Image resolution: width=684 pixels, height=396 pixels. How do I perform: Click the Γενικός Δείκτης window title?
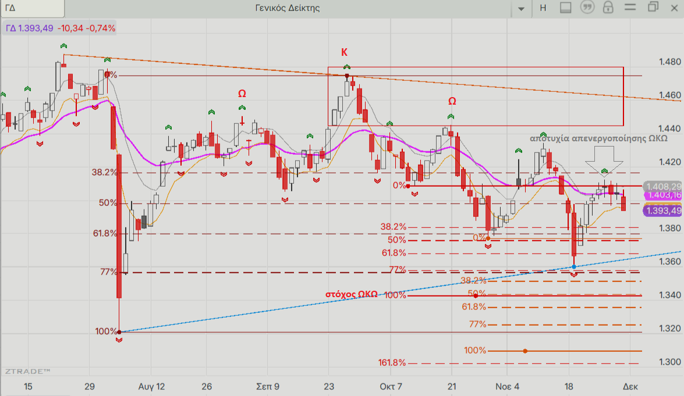point(288,8)
